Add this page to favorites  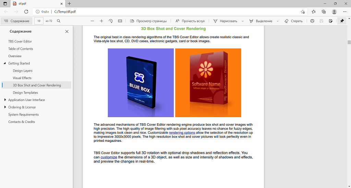[303, 12]
